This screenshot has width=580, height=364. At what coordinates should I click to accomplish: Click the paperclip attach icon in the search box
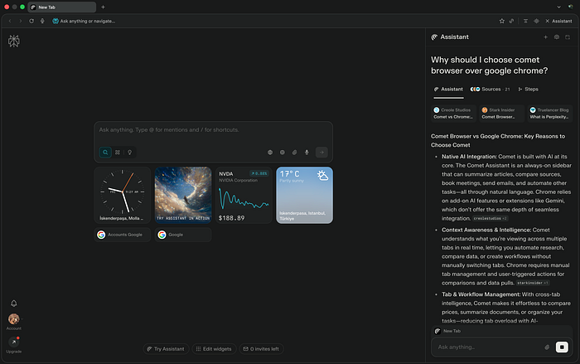click(294, 153)
